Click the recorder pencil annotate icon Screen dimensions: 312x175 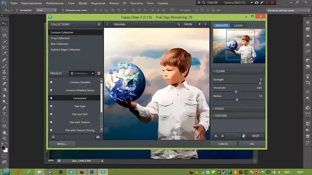click(262, 2)
